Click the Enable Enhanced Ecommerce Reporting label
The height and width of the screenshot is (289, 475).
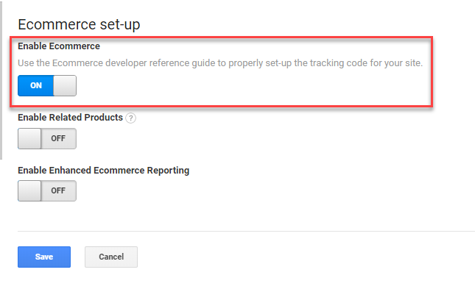click(104, 171)
